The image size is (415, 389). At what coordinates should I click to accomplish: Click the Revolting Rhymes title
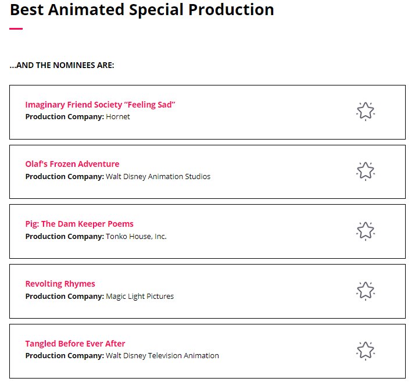(60, 284)
